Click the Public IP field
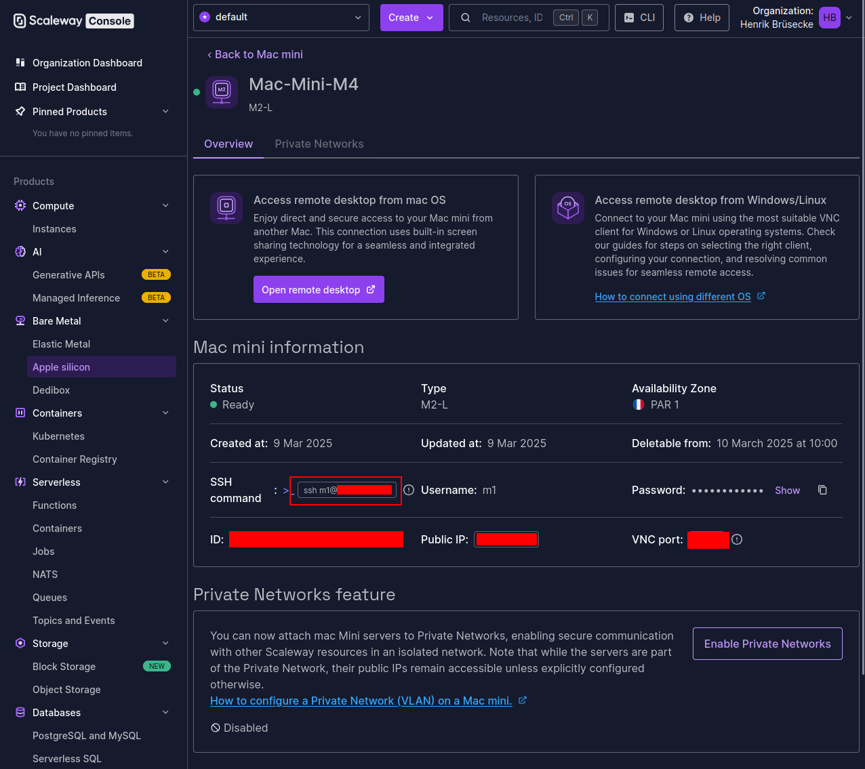 coord(506,539)
